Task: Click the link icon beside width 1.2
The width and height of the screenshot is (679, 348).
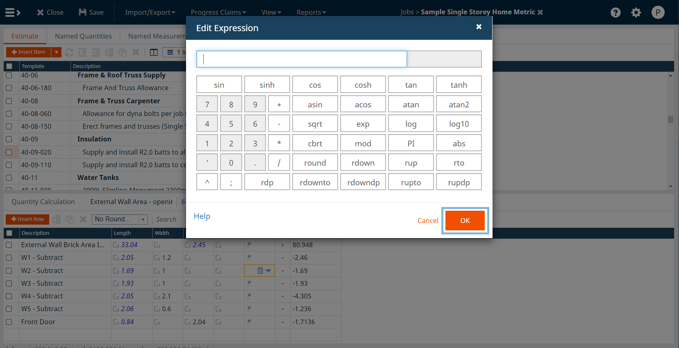Action: [x=157, y=258]
